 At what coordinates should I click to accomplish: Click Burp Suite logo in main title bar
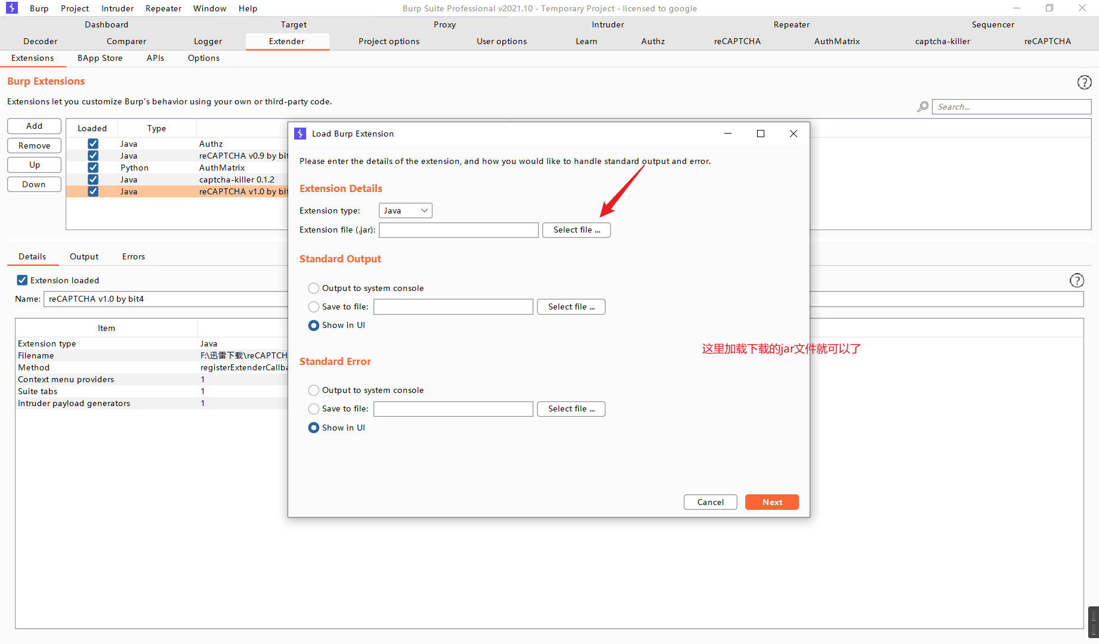click(12, 8)
